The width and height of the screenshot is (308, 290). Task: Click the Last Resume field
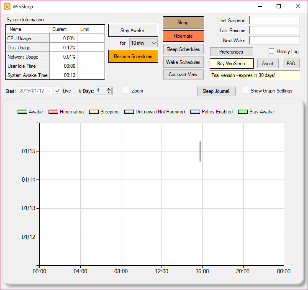275,30
